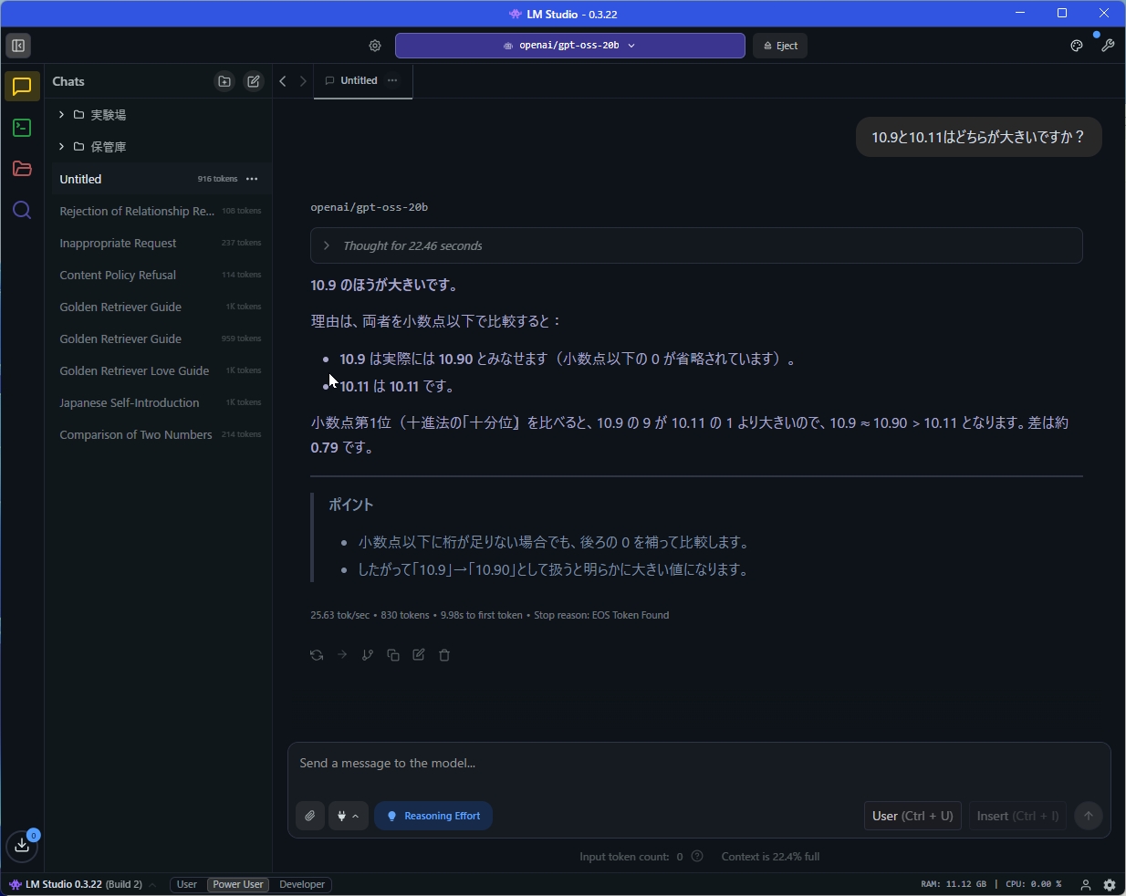The width and height of the screenshot is (1126, 896).
Task: Open model settings gear beside model selector
Action: 375,46
